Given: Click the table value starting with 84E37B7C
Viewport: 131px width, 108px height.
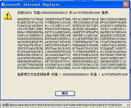Looking at the screenshot, I should click(x=113, y=68).
